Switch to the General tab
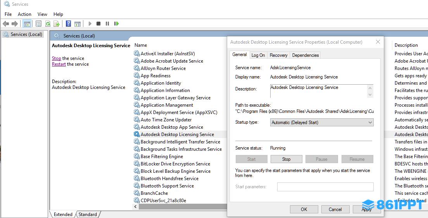This screenshot has width=428, height=218. [x=239, y=54]
